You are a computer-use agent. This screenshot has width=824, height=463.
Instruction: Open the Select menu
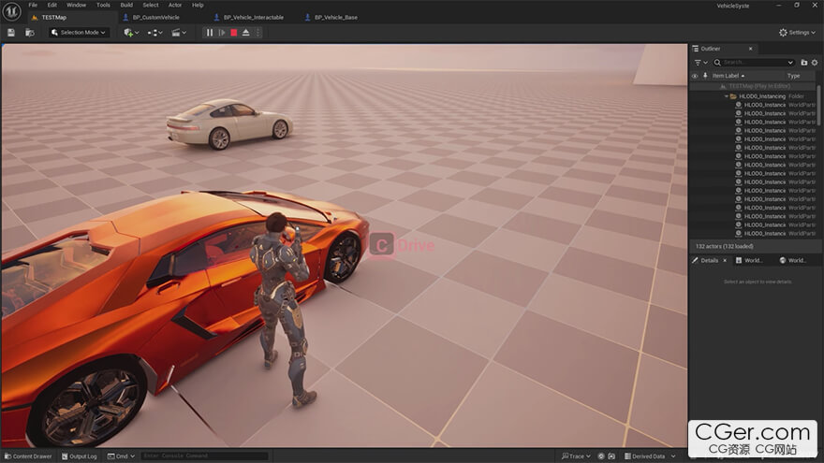click(x=151, y=5)
